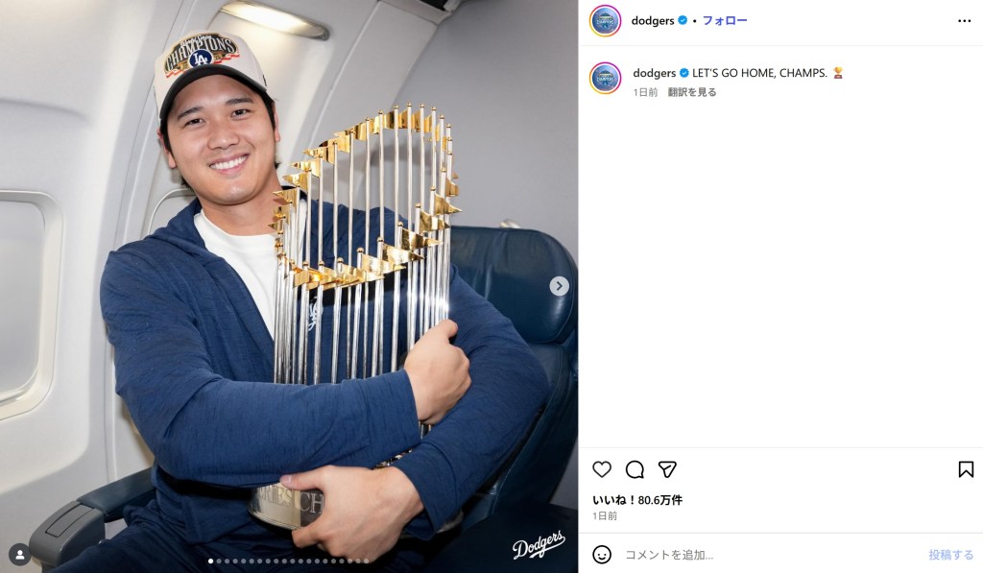The height and width of the screenshot is (573, 983).
Task: View tagged people icon on photo
Action: click(19, 555)
